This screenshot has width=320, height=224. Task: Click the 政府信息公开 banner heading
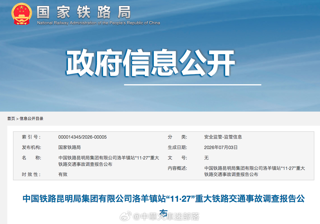tap(150, 63)
